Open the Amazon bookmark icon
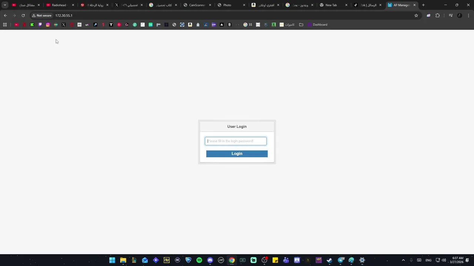This screenshot has width=474, height=266. pos(190,25)
